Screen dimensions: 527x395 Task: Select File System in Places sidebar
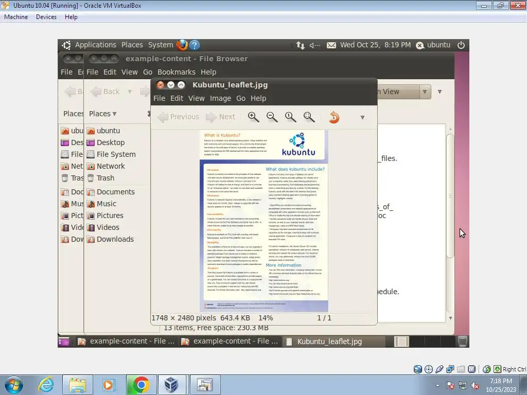[x=116, y=154]
